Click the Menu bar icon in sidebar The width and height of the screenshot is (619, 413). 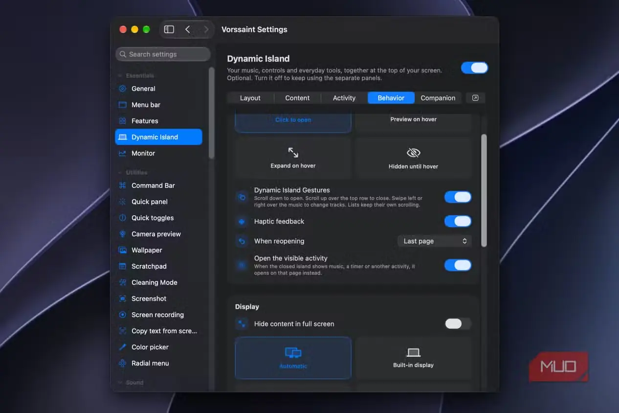click(x=122, y=105)
